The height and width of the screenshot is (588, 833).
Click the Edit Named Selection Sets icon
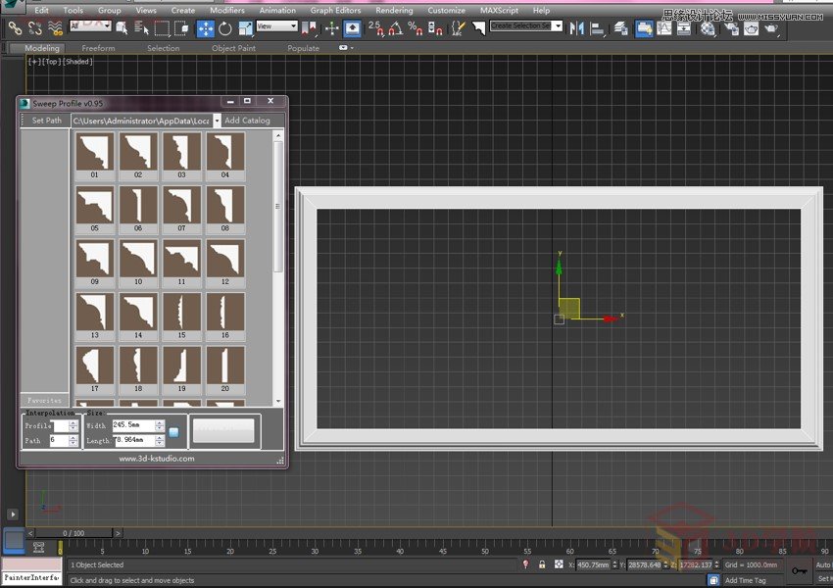[458, 28]
